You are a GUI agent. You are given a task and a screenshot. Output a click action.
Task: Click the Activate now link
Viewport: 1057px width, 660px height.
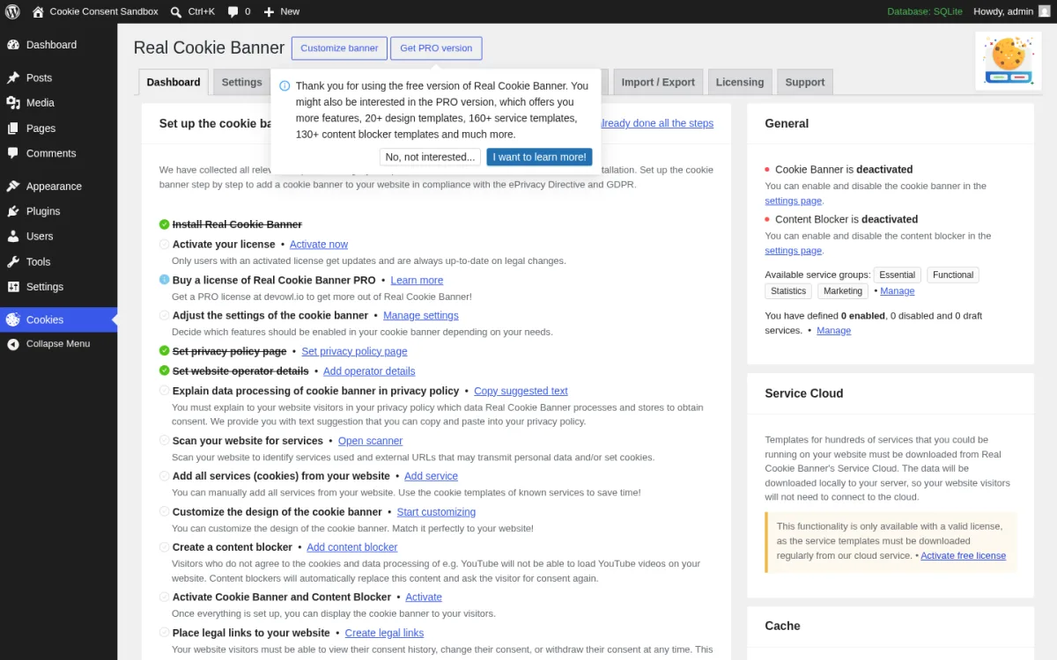click(x=319, y=245)
